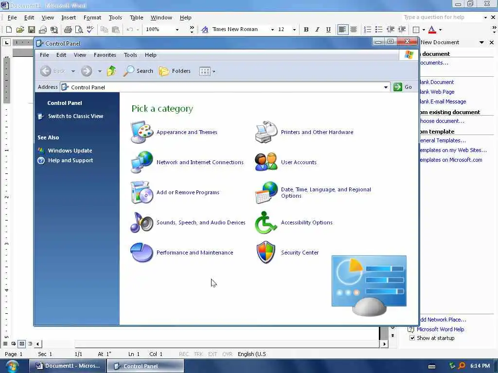This screenshot has height=373, width=498.
Task: Set Center alignment in Word toolbar
Action: click(354, 30)
